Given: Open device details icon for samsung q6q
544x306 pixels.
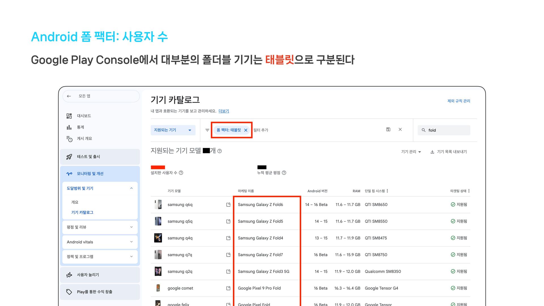Looking at the screenshot, I should pos(228,205).
